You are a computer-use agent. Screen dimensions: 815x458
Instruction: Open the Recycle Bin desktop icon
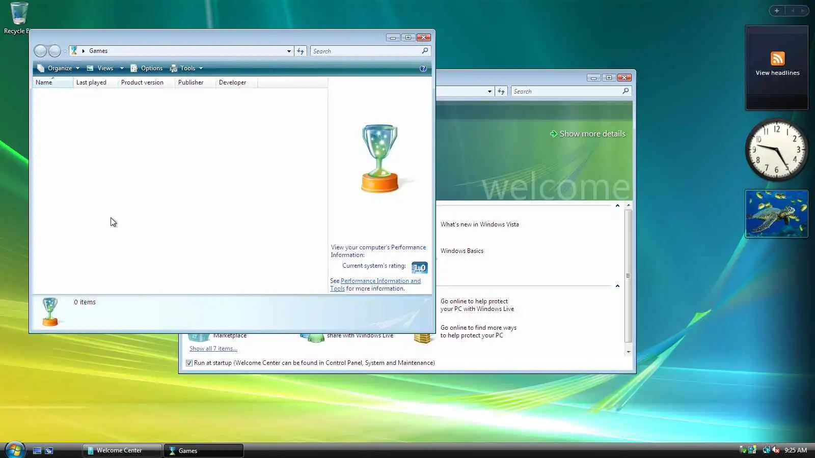(18, 18)
